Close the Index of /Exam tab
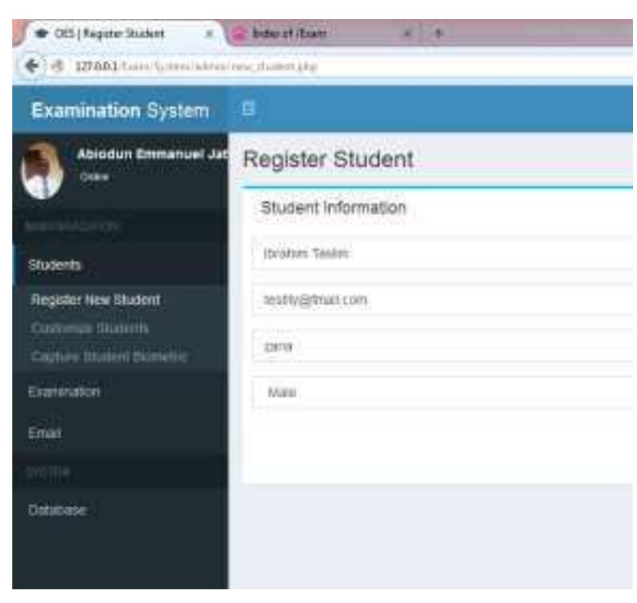637x603 pixels. (408, 34)
